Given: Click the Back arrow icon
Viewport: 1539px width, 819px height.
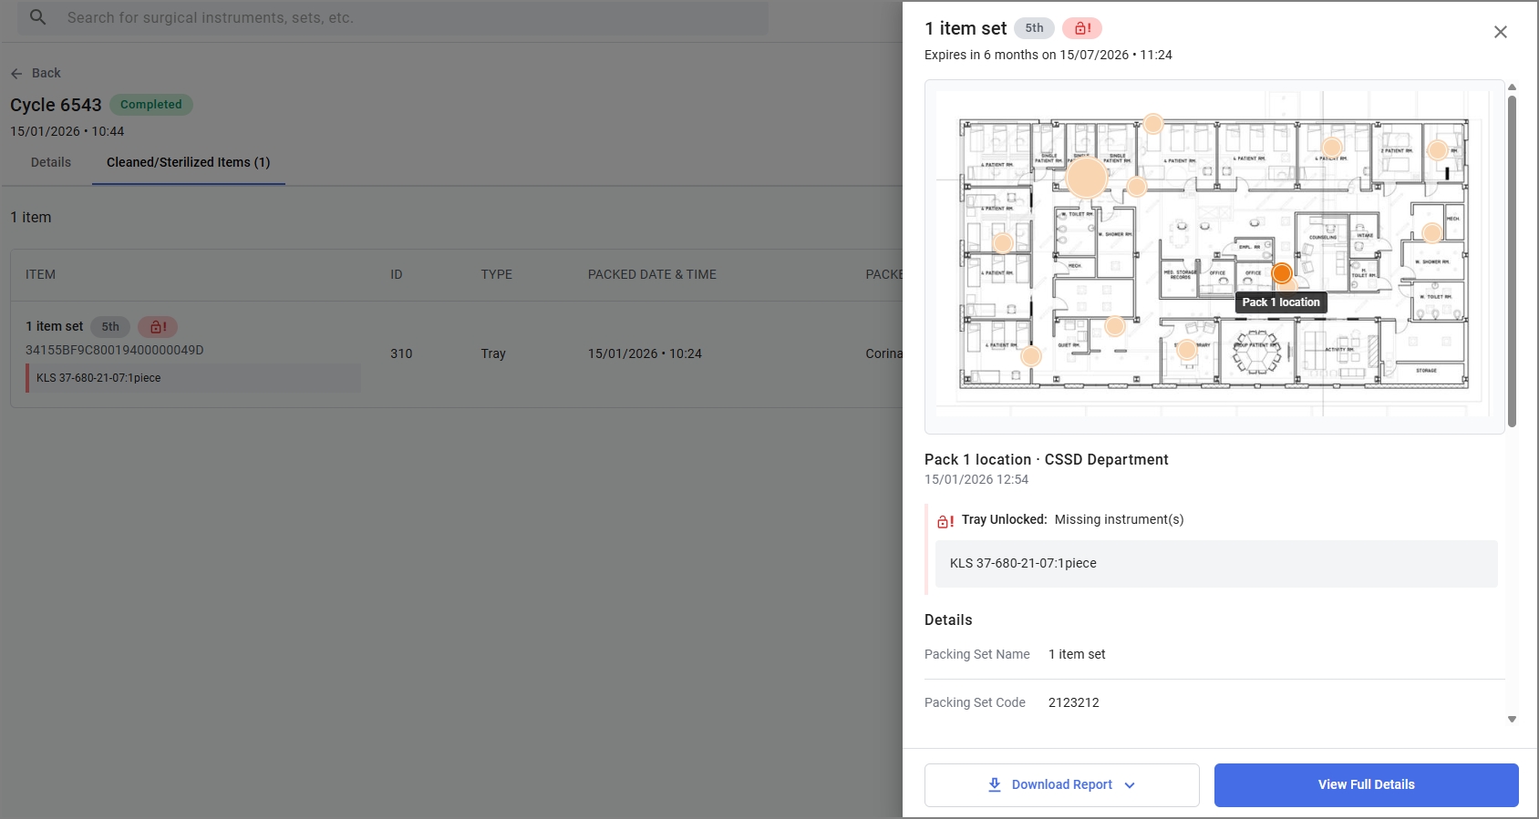Looking at the screenshot, I should pos(16,73).
